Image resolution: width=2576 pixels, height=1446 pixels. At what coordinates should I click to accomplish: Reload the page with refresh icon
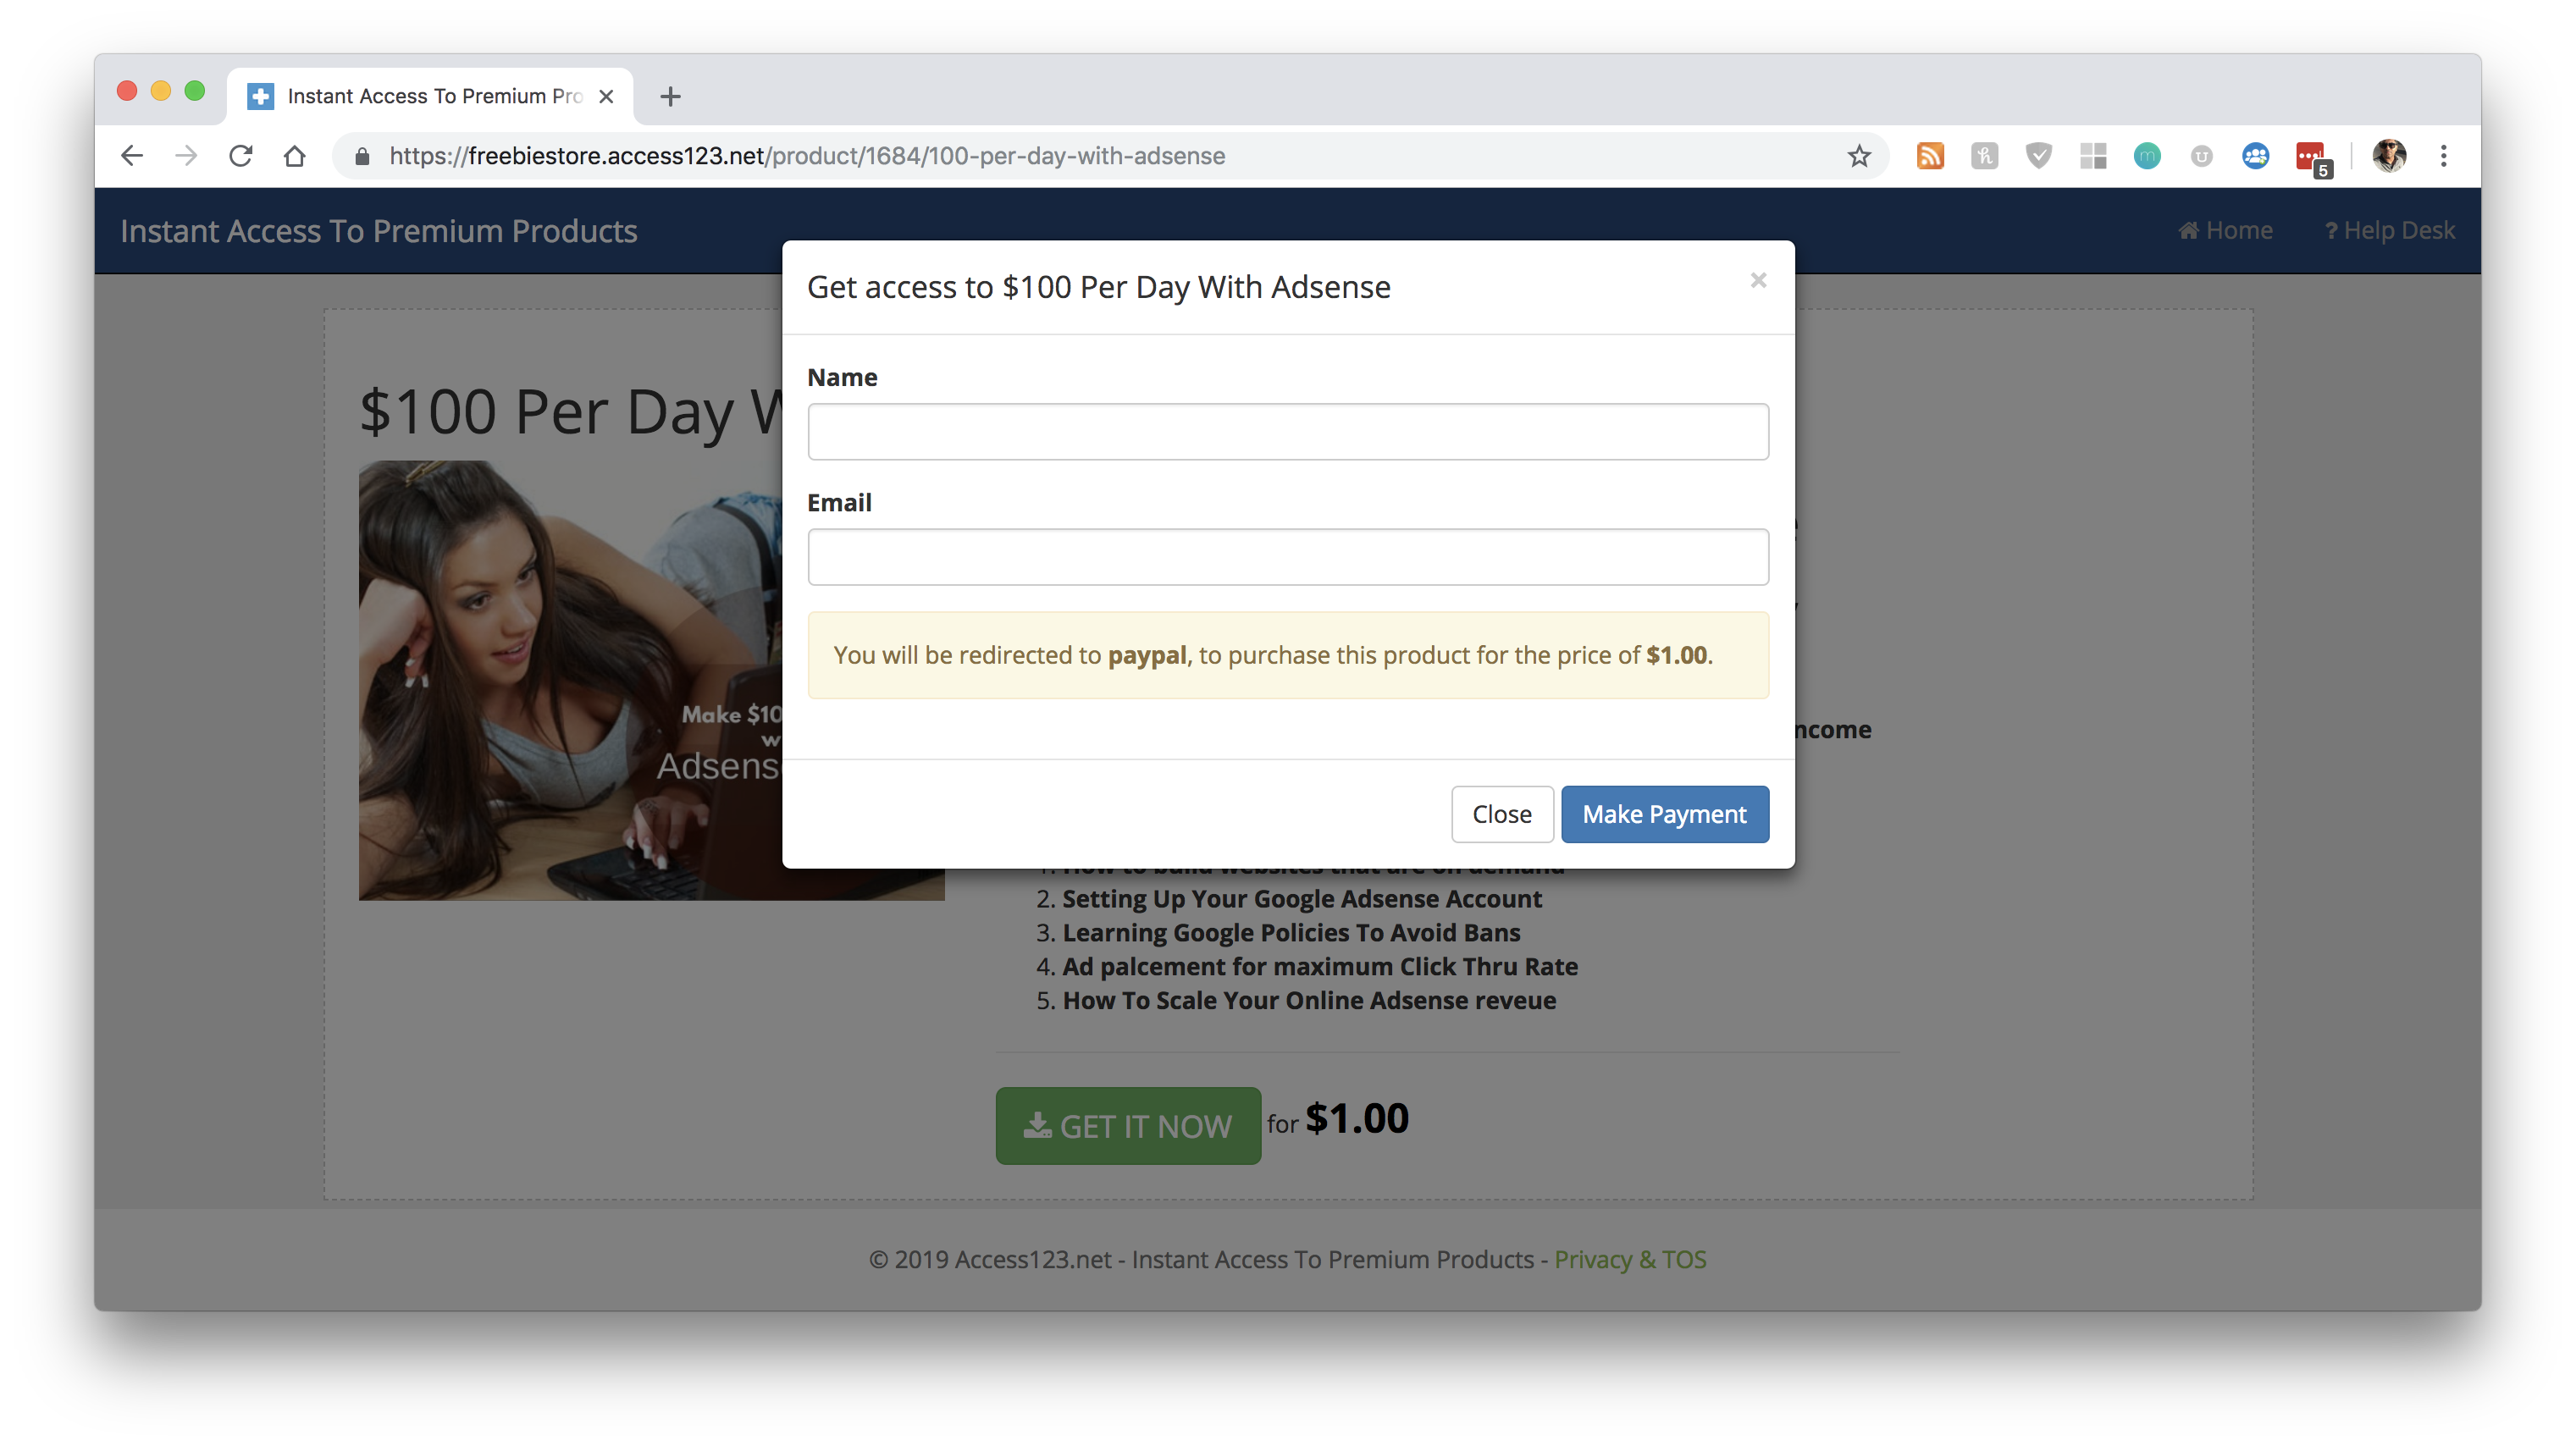click(240, 156)
